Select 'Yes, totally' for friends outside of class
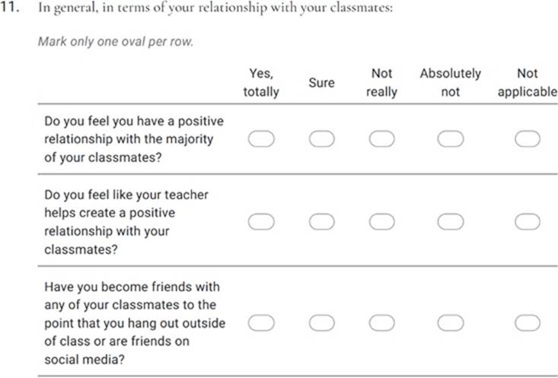The image size is (558, 378). coord(261,323)
